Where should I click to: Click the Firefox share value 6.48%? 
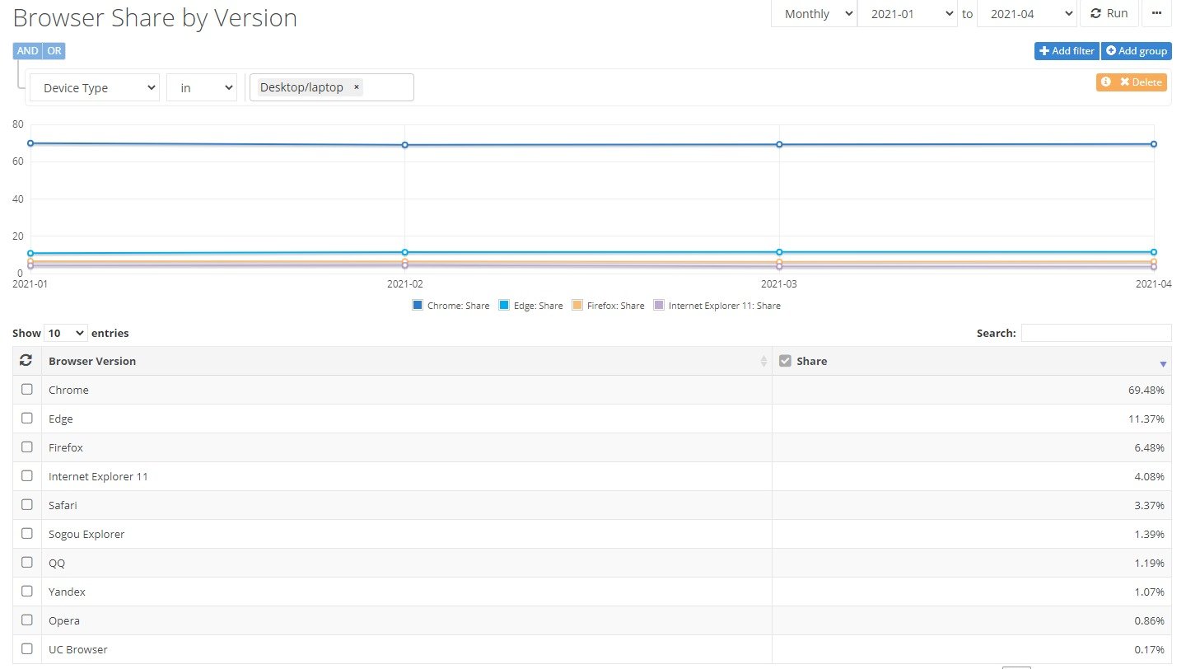tap(1150, 447)
